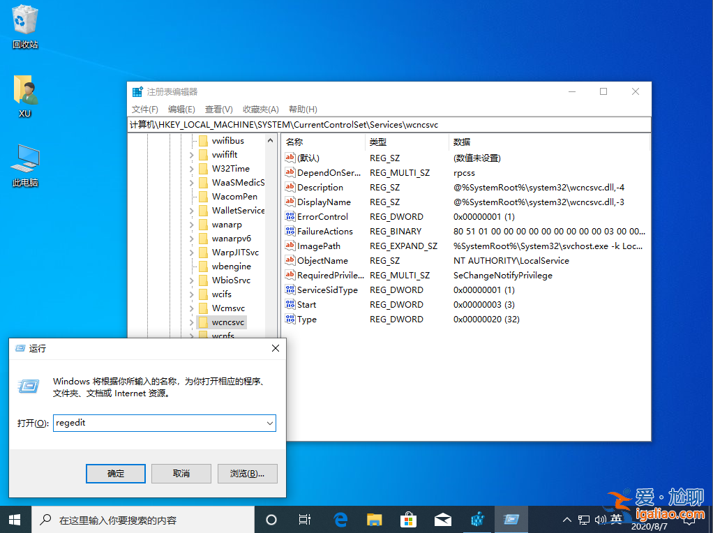Open the 查看 menu in Registry Editor

coord(218,109)
